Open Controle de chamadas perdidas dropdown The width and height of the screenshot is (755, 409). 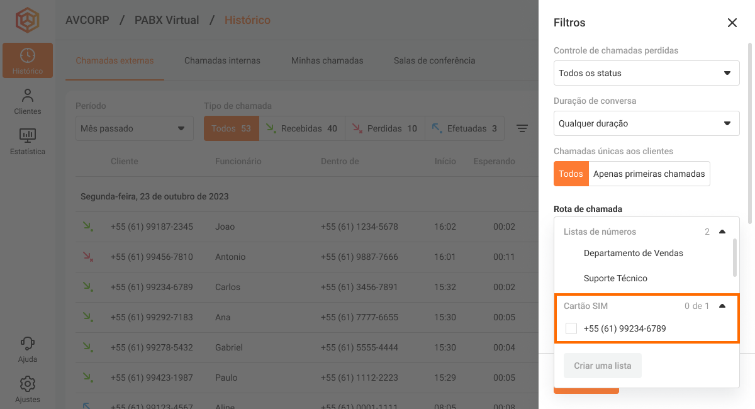click(646, 73)
